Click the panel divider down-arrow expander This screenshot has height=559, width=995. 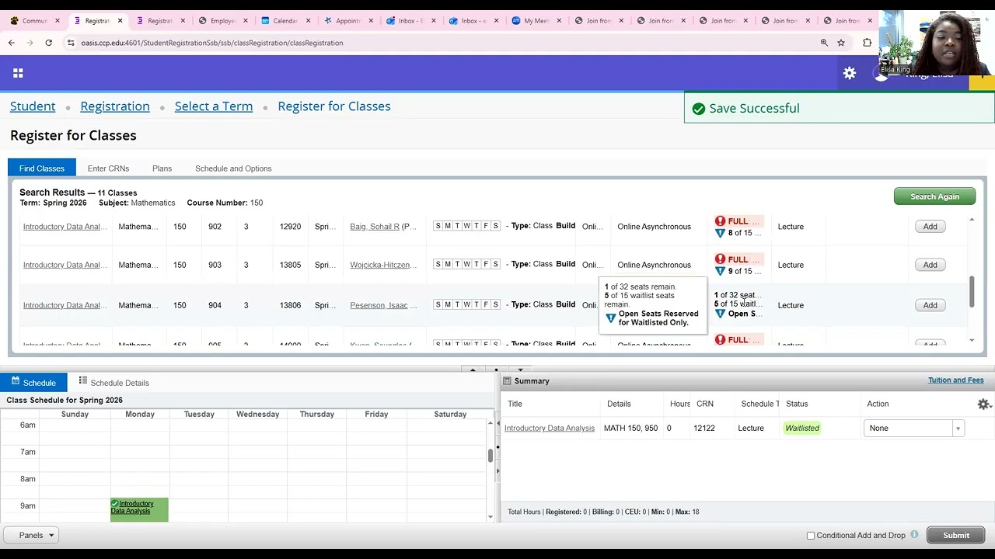pyautogui.click(x=520, y=370)
